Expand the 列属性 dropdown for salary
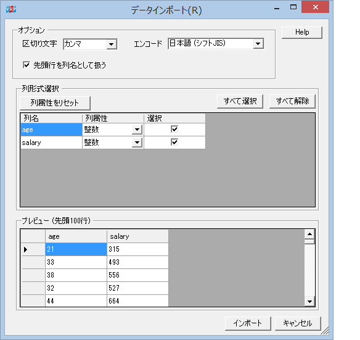Screen dimensions: 360x340 [137, 143]
